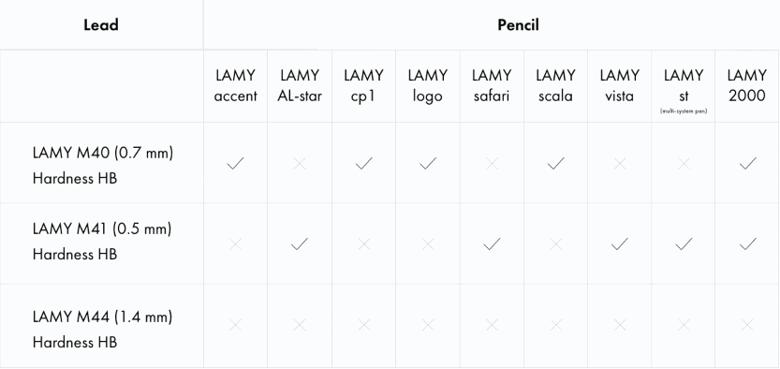This screenshot has width=780, height=369.
Task: Select the checkmark for M41 and LAMY safari
Action: coord(492,244)
